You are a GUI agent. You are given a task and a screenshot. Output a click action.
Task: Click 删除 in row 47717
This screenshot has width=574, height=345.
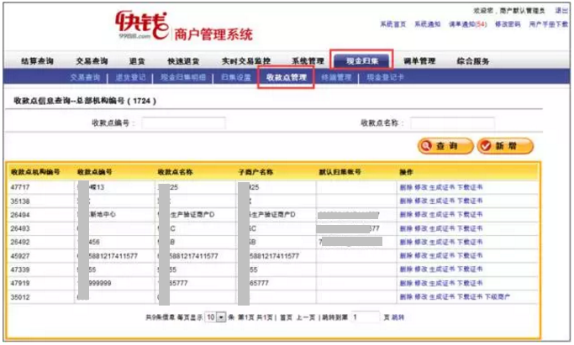pyautogui.click(x=406, y=187)
